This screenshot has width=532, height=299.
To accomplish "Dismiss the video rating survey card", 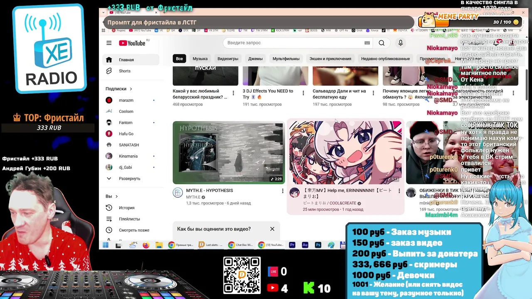I will click(272, 229).
